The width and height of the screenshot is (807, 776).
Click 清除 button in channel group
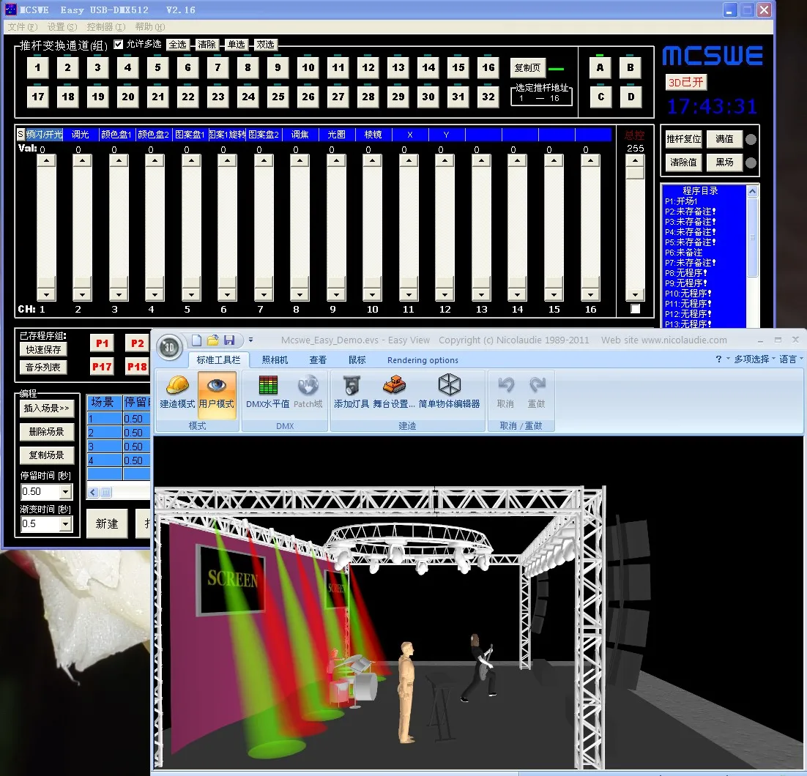click(207, 45)
